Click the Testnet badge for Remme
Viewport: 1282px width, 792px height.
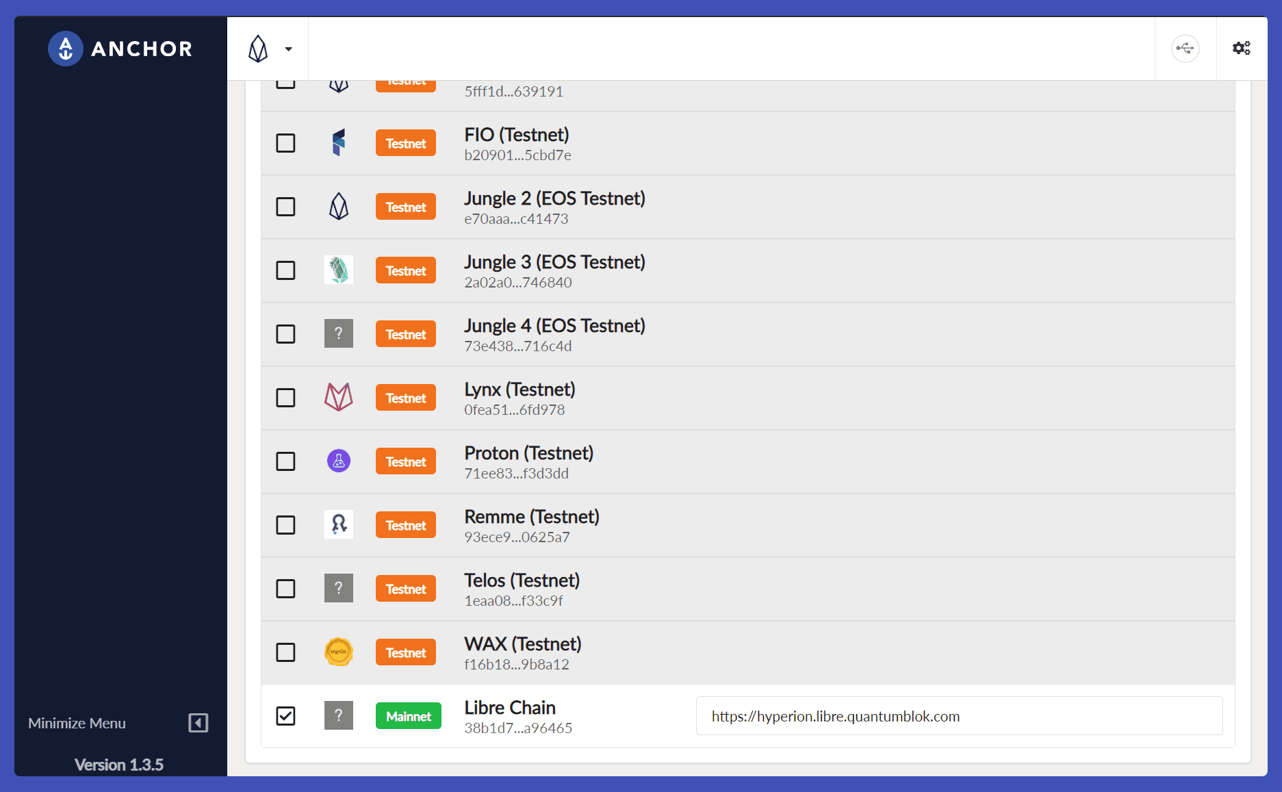(x=406, y=525)
